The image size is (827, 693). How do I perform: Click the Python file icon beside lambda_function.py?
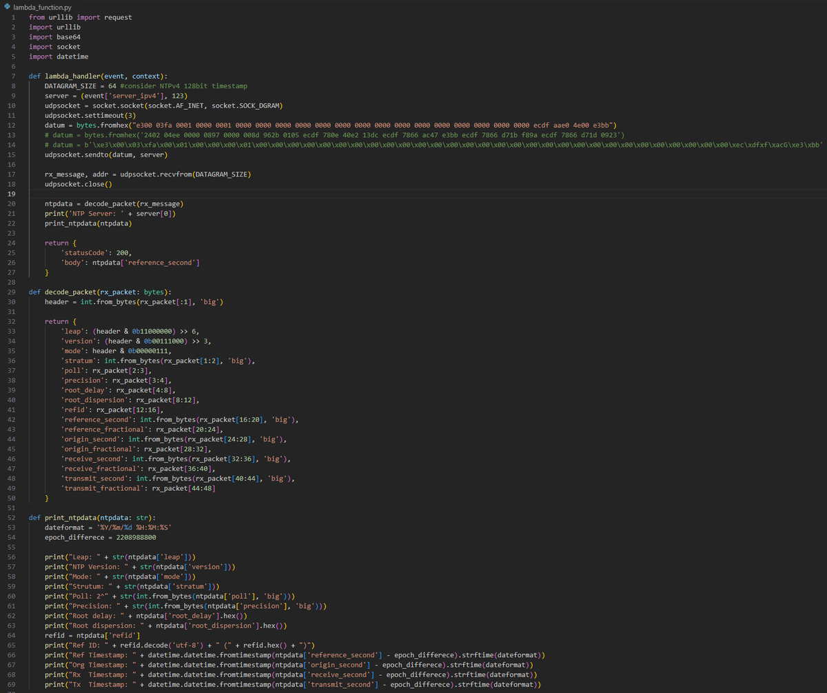7,7
